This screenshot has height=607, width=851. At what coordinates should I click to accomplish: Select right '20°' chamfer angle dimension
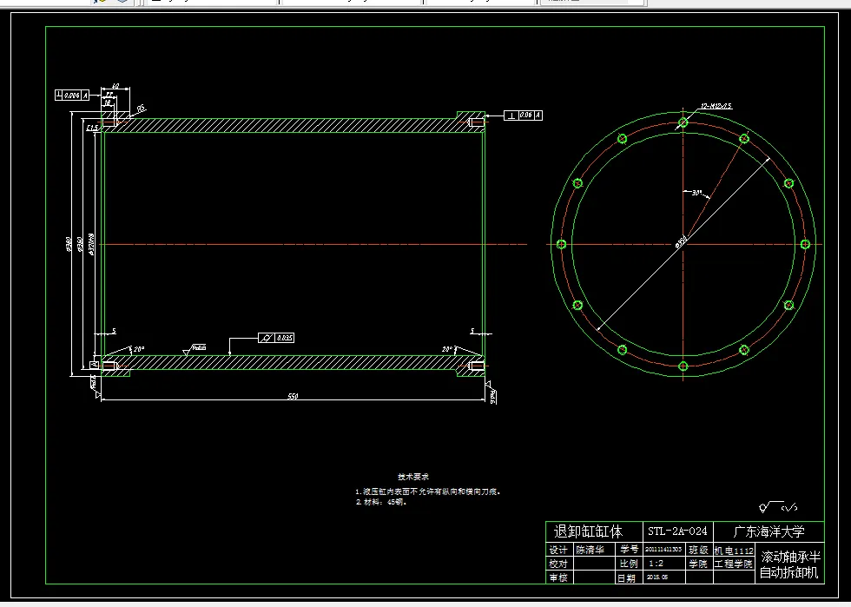(x=447, y=348)
